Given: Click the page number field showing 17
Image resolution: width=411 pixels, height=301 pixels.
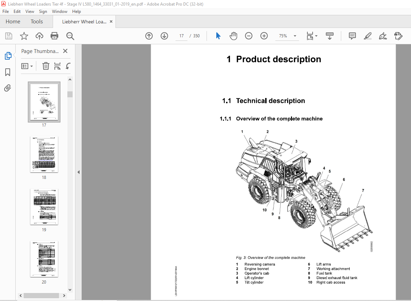Looking at the screenshot, I should (181, 36).
